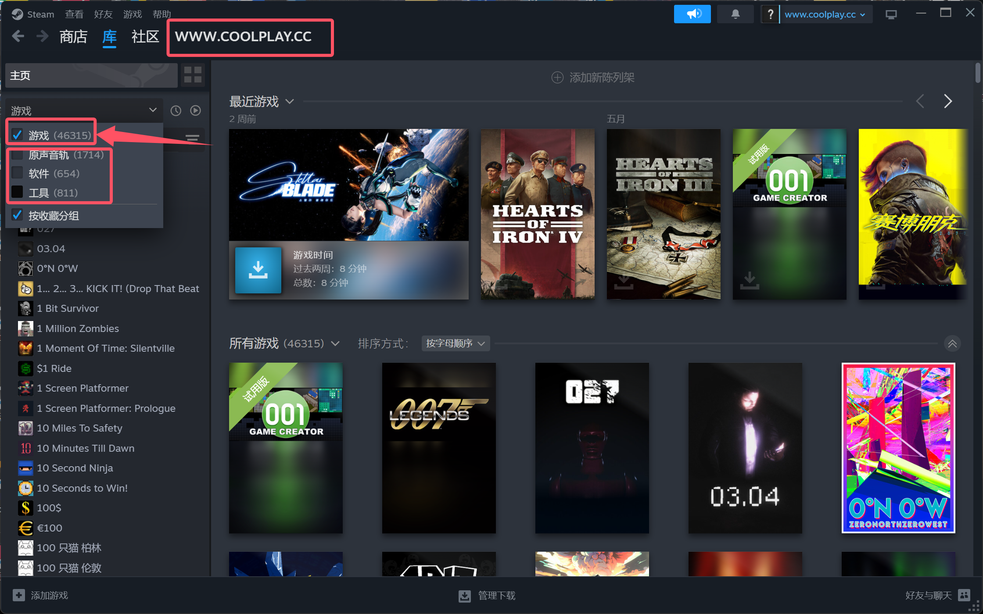Viewport: 983px width, 614px height.
Task: Click the add game plus icon
Action: pos(18,595)
